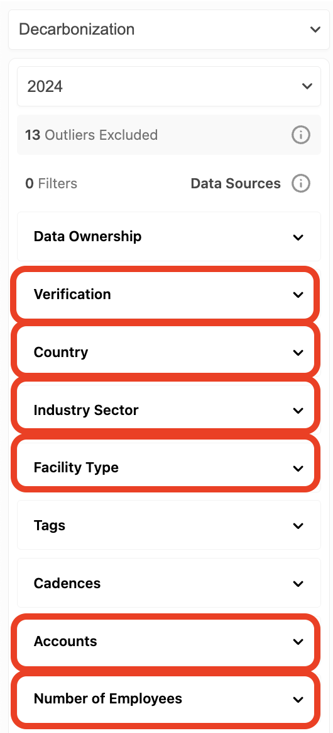
Task: Click the 13 Outliers Excluded banner
Action: coord(169,135)
